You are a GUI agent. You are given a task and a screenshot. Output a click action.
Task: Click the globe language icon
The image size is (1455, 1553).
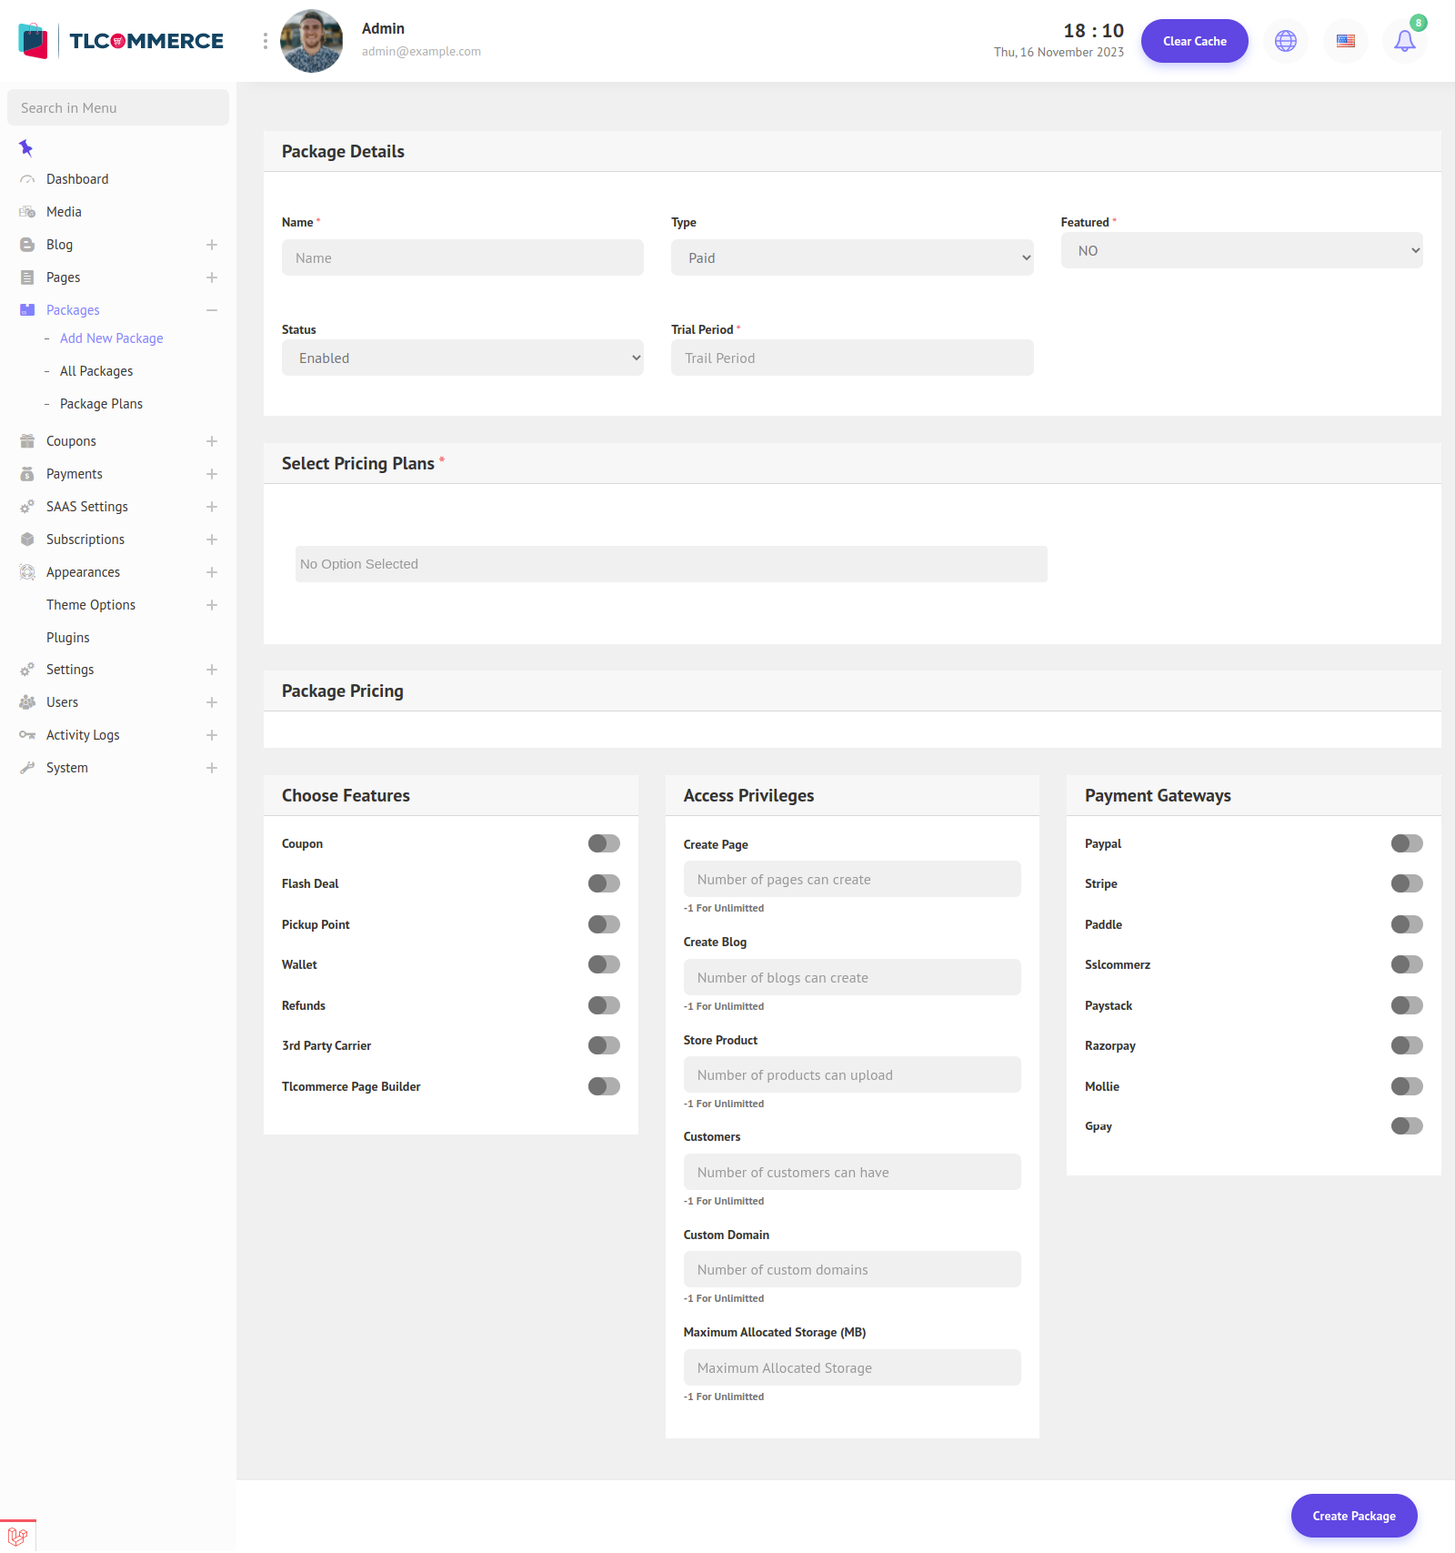pyautogui.click(x=1285, y=41)
